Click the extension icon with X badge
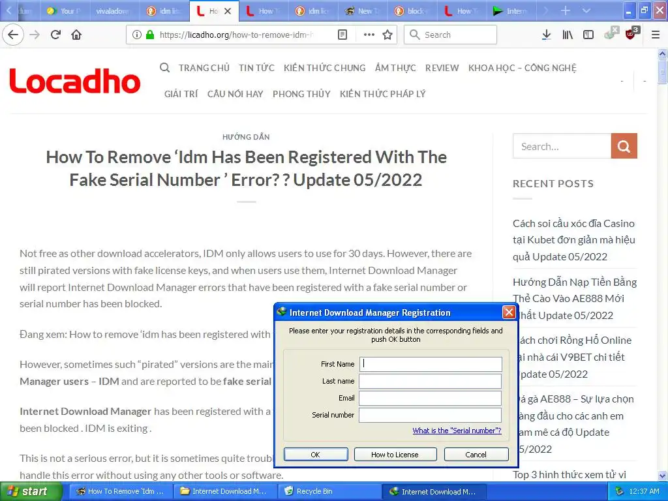The image size is (668, 501). coord(611,33)
